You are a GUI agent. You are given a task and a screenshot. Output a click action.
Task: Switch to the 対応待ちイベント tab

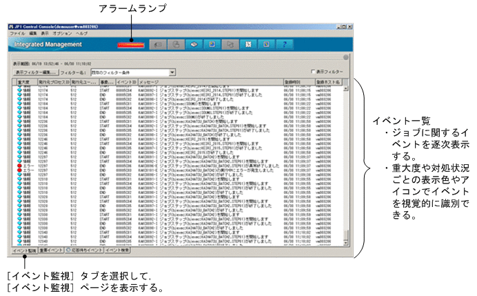pos(85,250)
